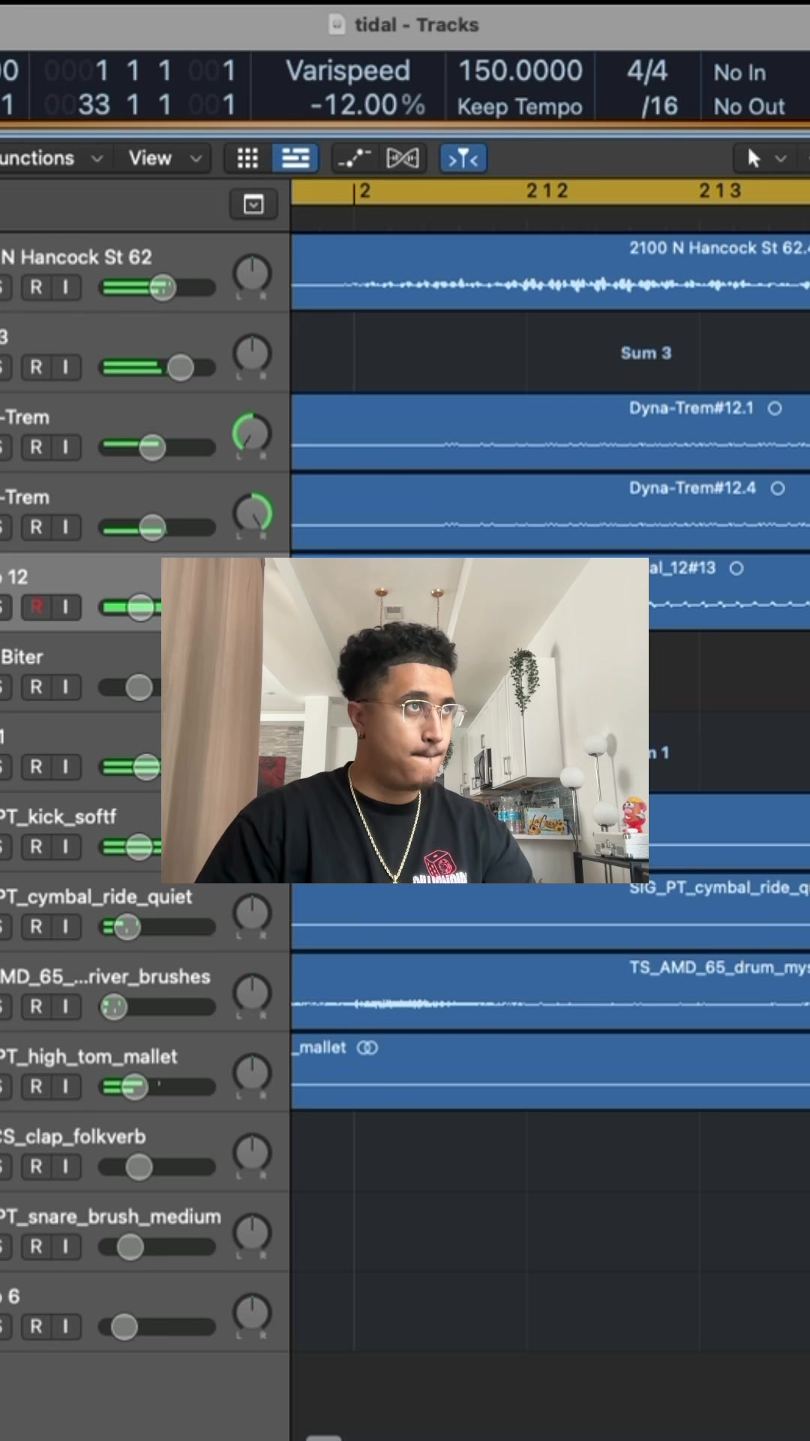Switch to the grid view icon

[247, 158]
